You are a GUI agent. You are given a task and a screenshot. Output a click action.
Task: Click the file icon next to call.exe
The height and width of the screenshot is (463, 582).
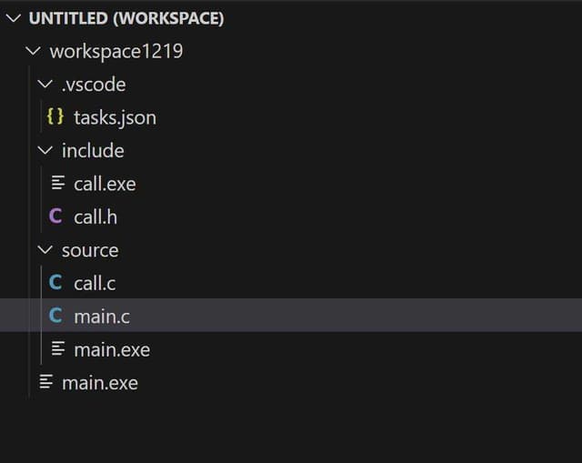(57, 184)
